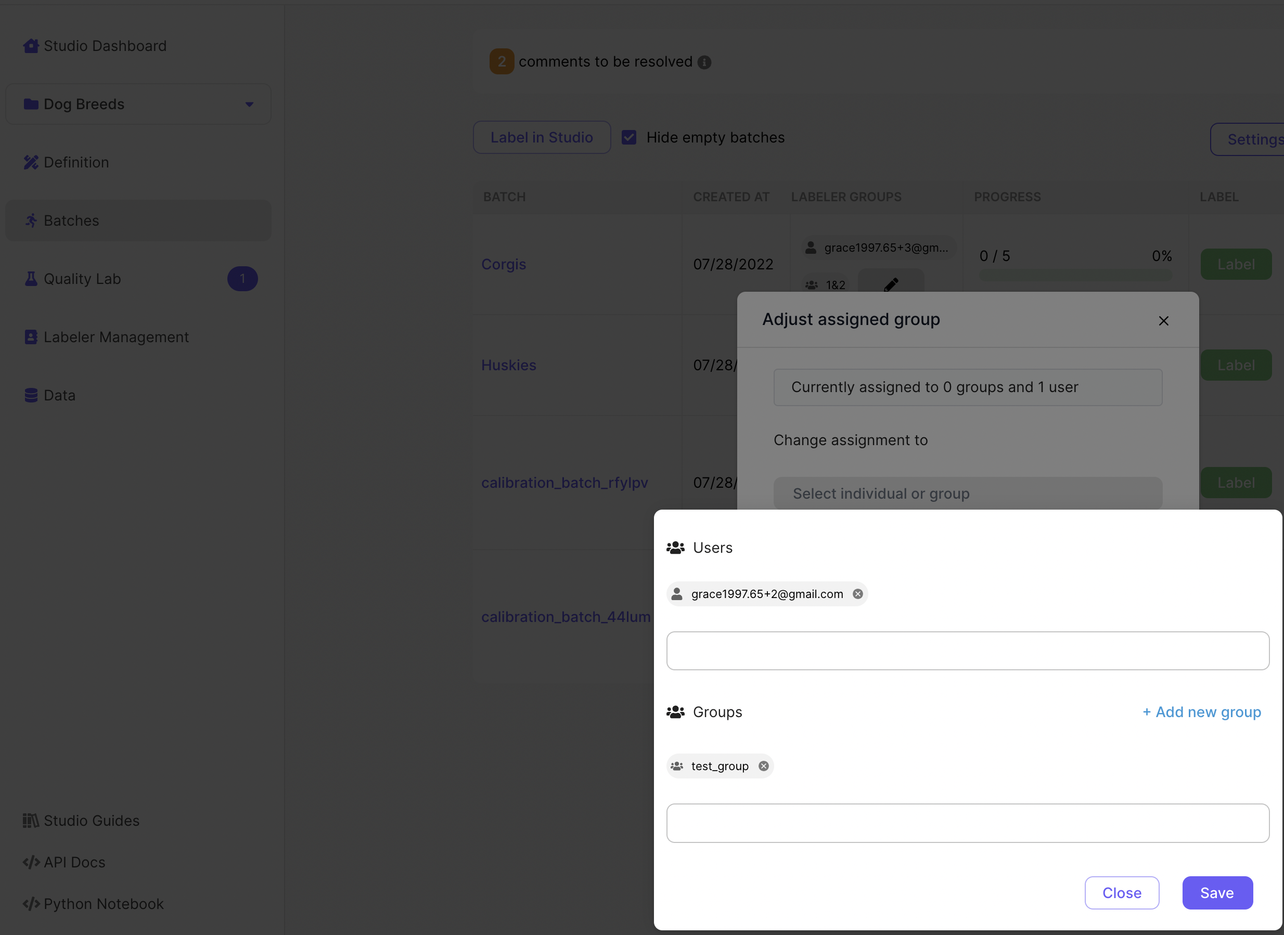
Task: Remove the grace1997.65+2@gmail.com user chip
Action: coord(858,594)
